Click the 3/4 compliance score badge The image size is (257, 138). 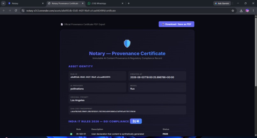pyautogui.click(x=136, y=121)
